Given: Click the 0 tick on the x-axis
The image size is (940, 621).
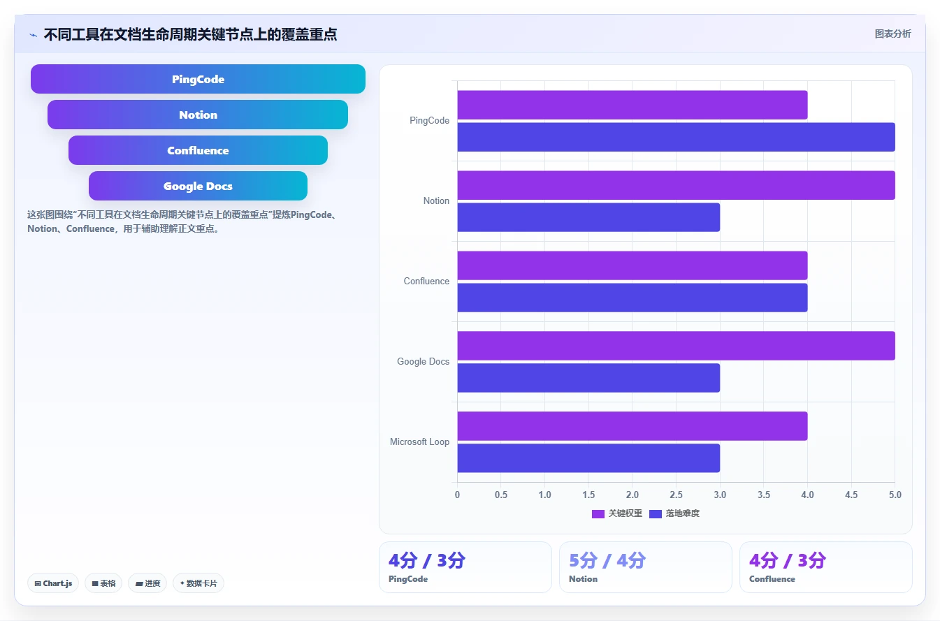Looking at the screenshot, I should click(457, 495).
